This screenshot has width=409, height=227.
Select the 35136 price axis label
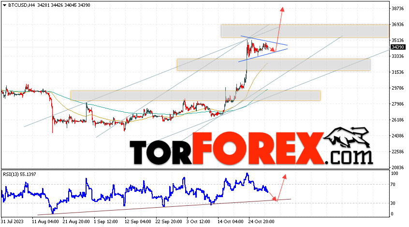(398, 40)
